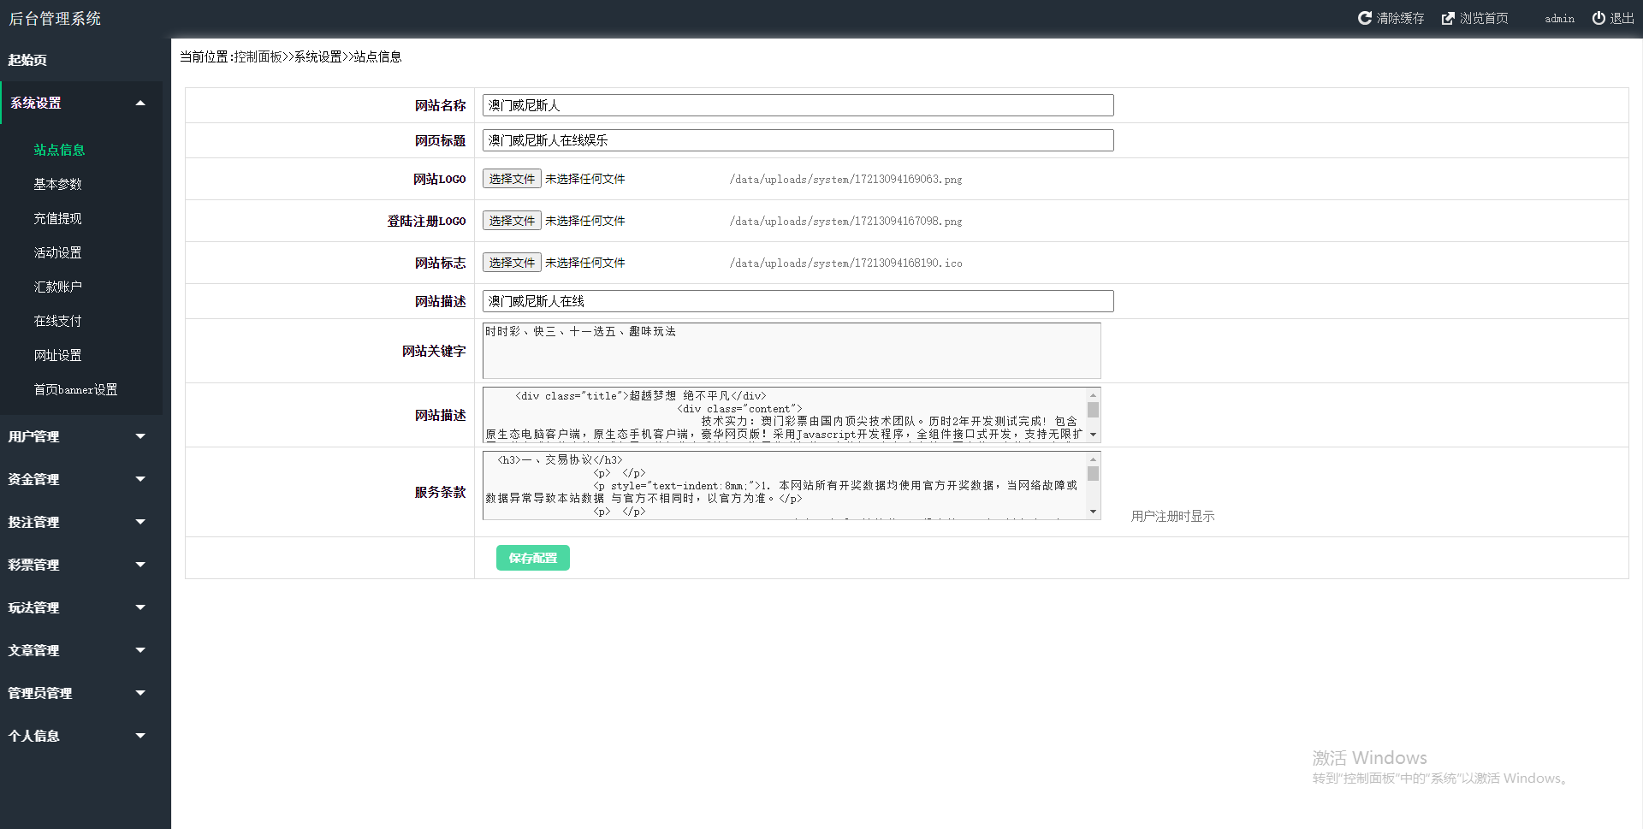Expand 管理员管理 via its arrow icon

click(x=140, y=693)
